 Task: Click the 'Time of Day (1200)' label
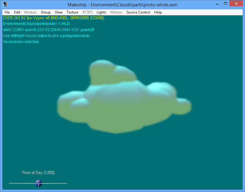coord(38,172)
